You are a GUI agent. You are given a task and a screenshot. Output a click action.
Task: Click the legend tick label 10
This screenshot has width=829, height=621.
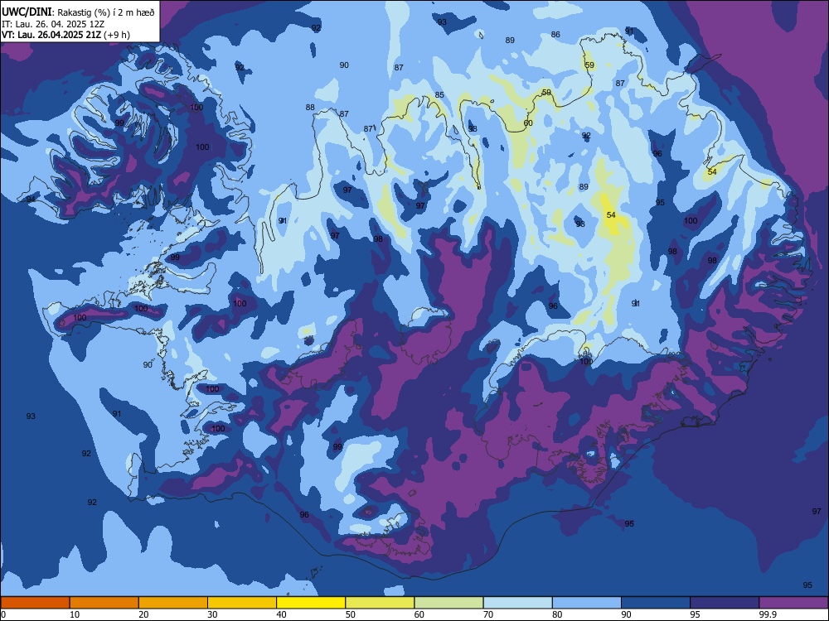(75, 614)
